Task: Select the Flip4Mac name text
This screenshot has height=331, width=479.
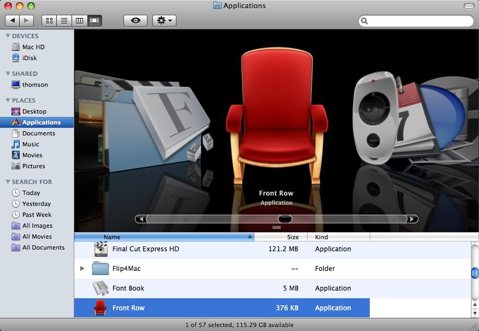Action: click(127, 268)
